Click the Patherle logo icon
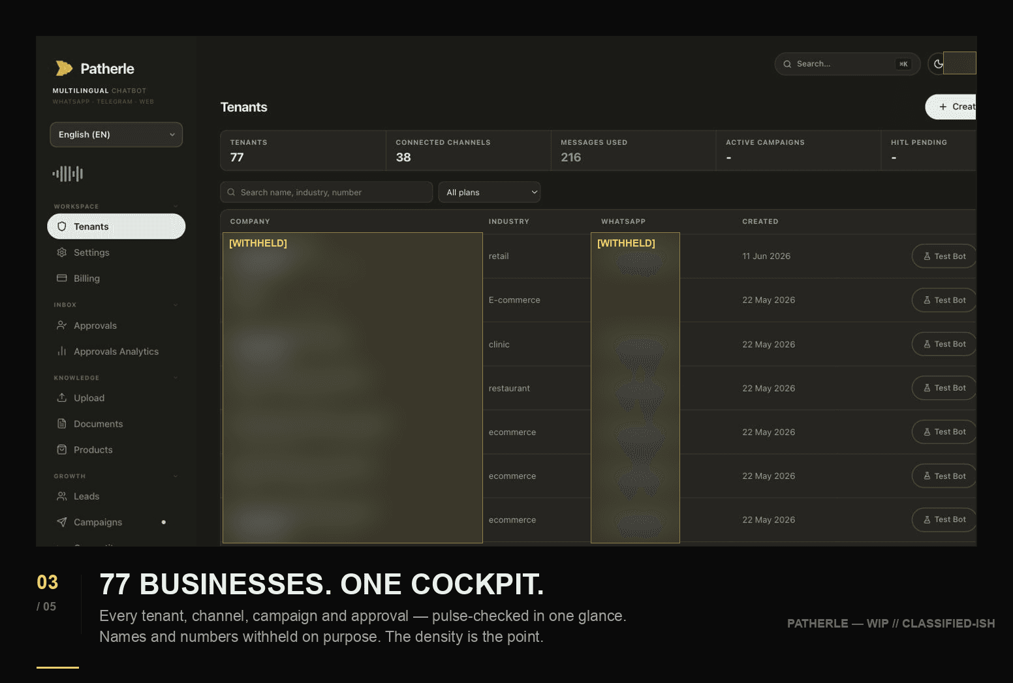Image resolution: width=1013 pixels, height=683 pixels. click(x=64, y=68)
